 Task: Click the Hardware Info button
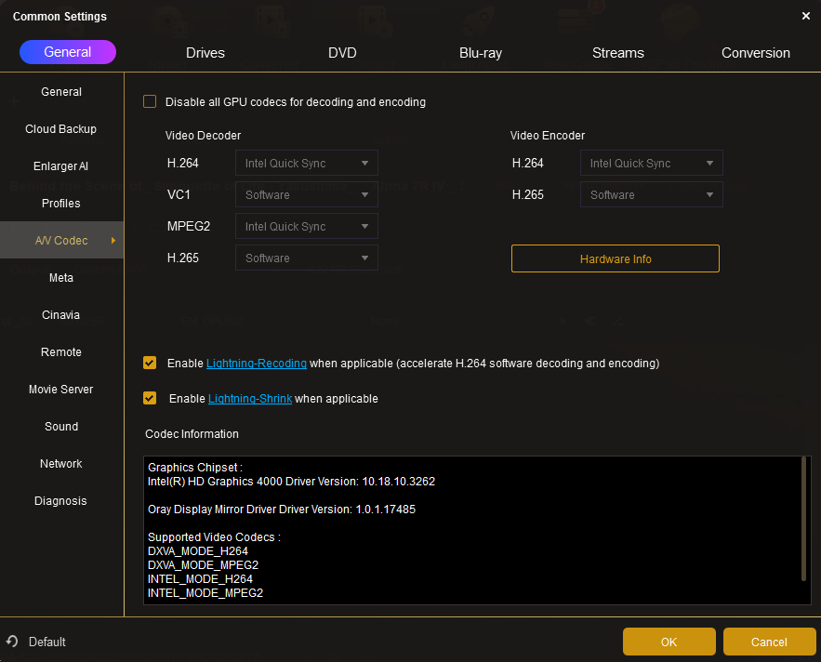click(x=616, y=258)
